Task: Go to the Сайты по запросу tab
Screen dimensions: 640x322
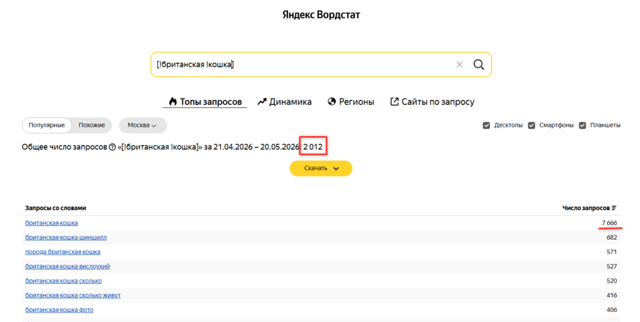Action: coord(432,102)
